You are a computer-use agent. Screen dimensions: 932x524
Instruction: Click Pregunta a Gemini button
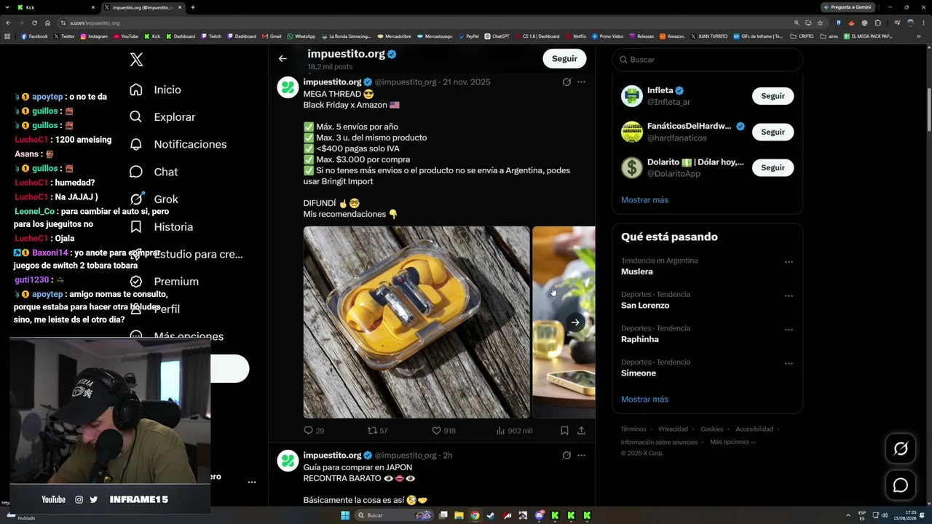pos(847,7)
